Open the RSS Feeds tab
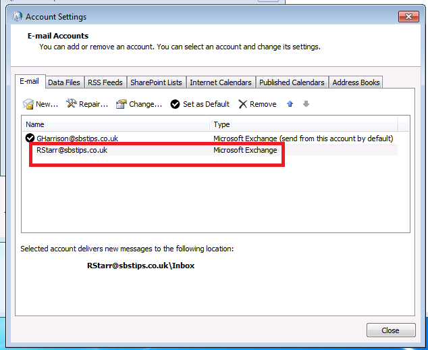This screenshot has width=428, height=350. pos(104,82)
